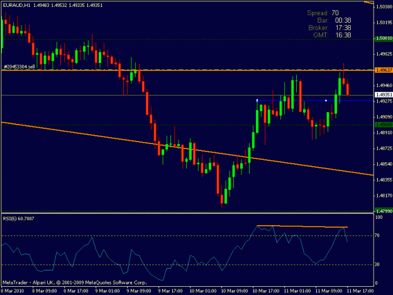Click the orange price tag 1.49637
The image size is (393, 295).
(x=384, y=70)
